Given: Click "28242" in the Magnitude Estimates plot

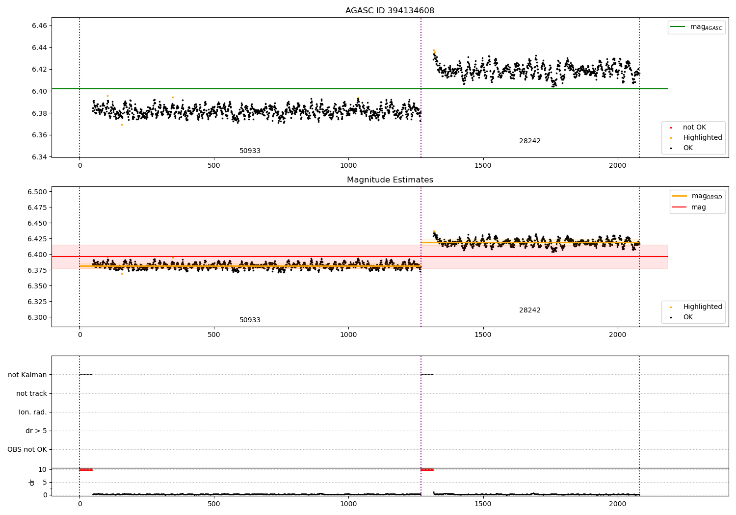Looking at the screenshot, I should [530, 310].
